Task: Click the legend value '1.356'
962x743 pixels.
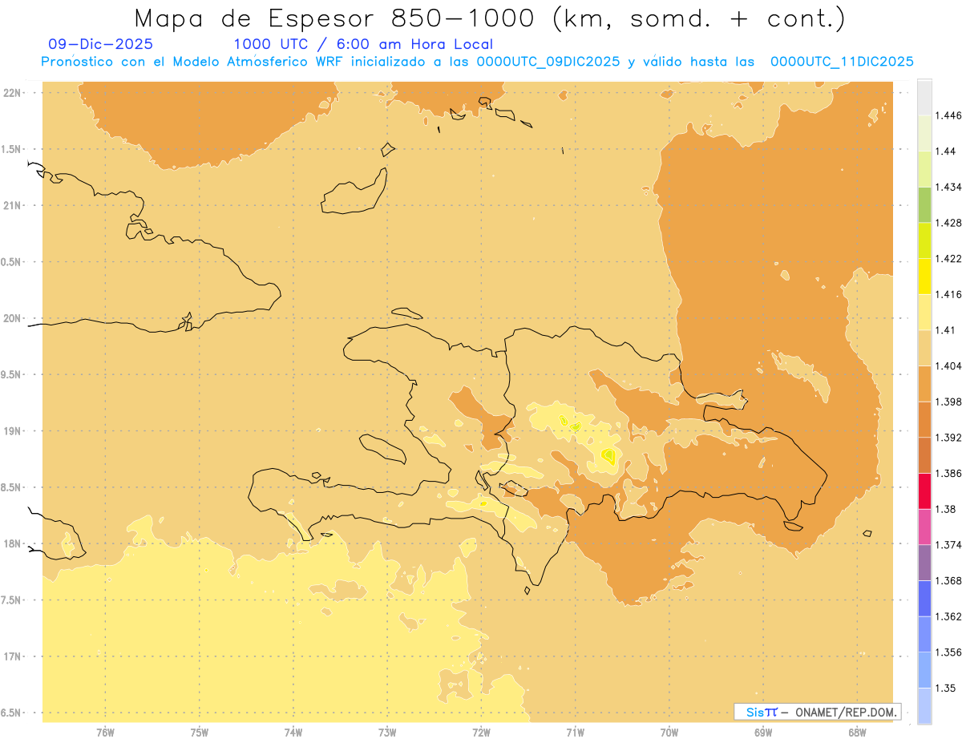Action: point(949,652)
